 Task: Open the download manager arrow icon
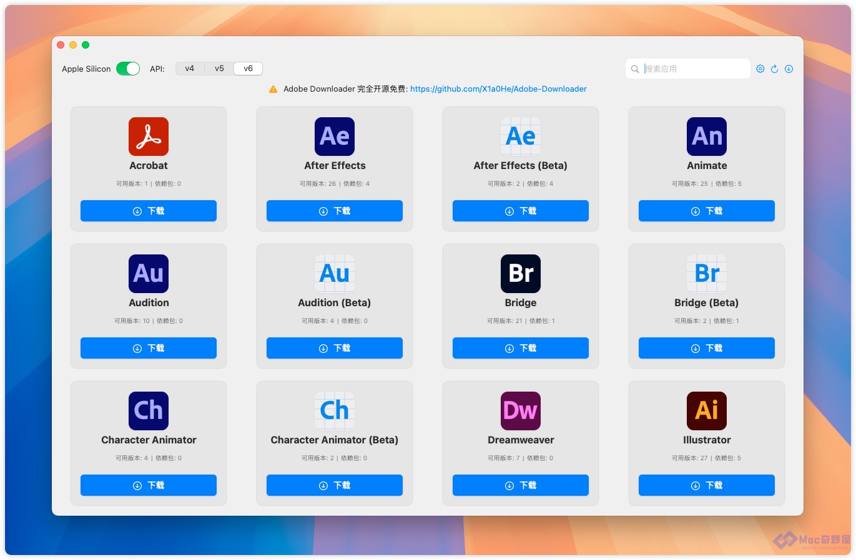[789, 69]
